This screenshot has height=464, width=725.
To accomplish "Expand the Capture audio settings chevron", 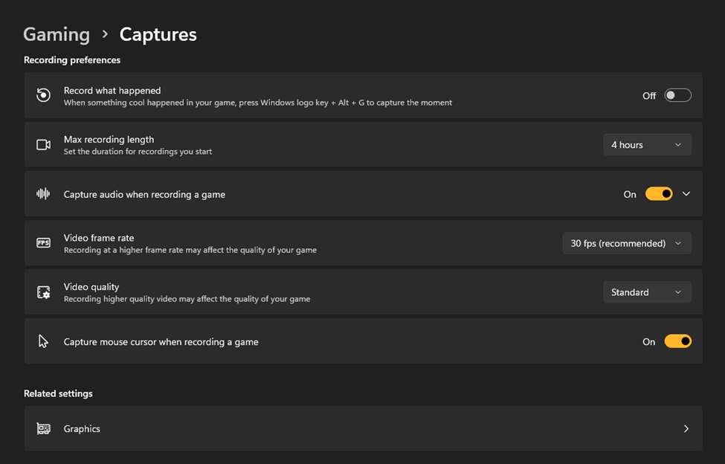I will pos(686,194).
